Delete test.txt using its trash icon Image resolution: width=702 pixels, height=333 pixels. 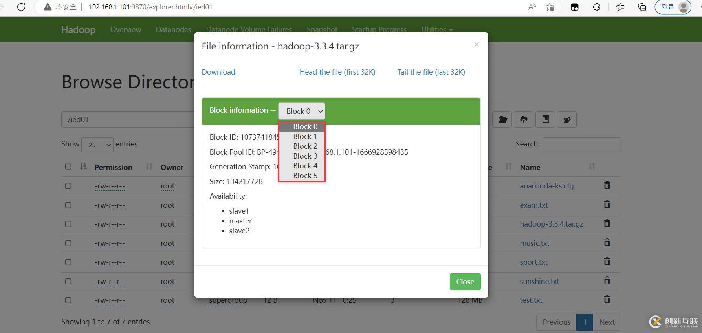(x=607, y=299)
